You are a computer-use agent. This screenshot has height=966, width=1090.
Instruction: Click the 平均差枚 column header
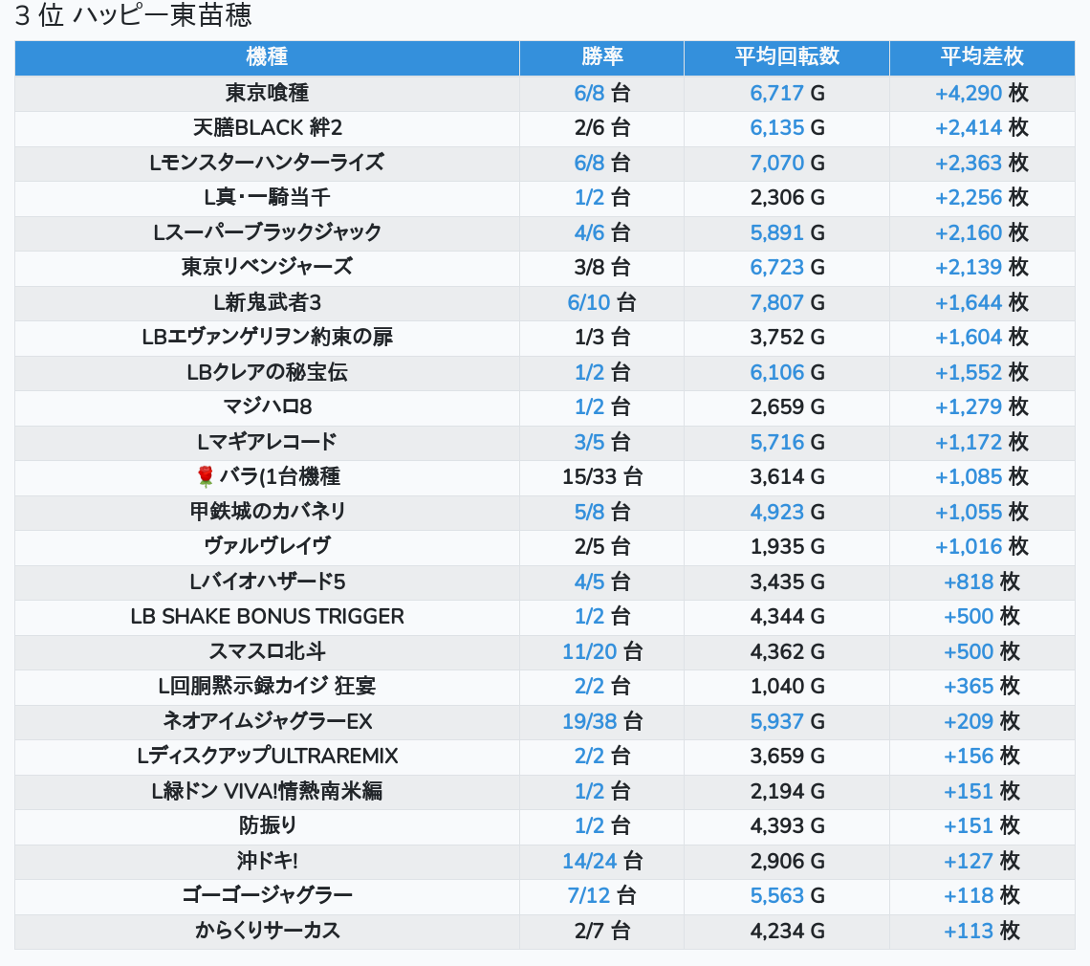click(x=981, y=56)
